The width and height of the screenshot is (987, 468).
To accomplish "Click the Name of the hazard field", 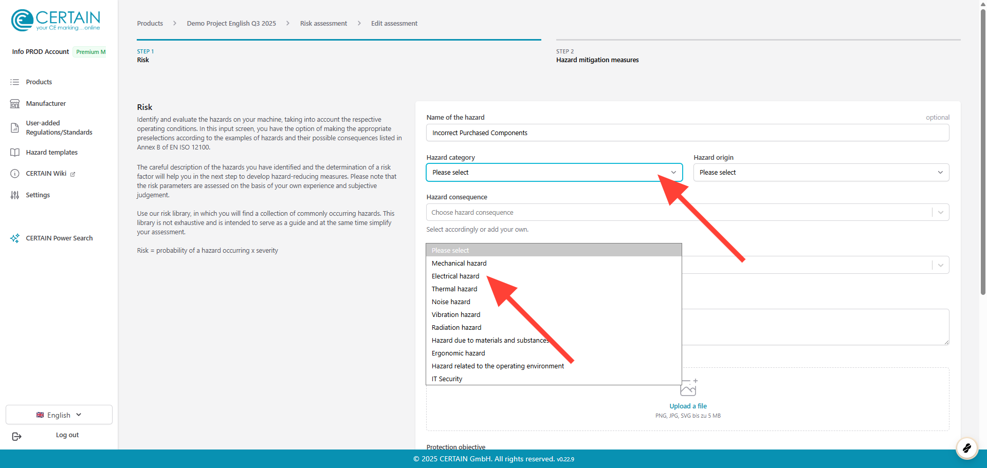I will (687, 133).
